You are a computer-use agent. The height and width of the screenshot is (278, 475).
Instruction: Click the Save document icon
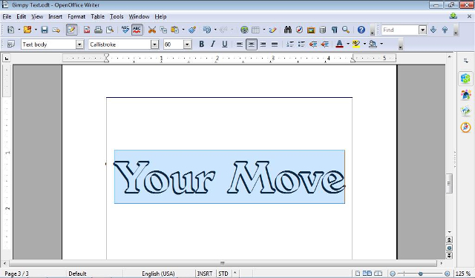[x=45, y=30]
